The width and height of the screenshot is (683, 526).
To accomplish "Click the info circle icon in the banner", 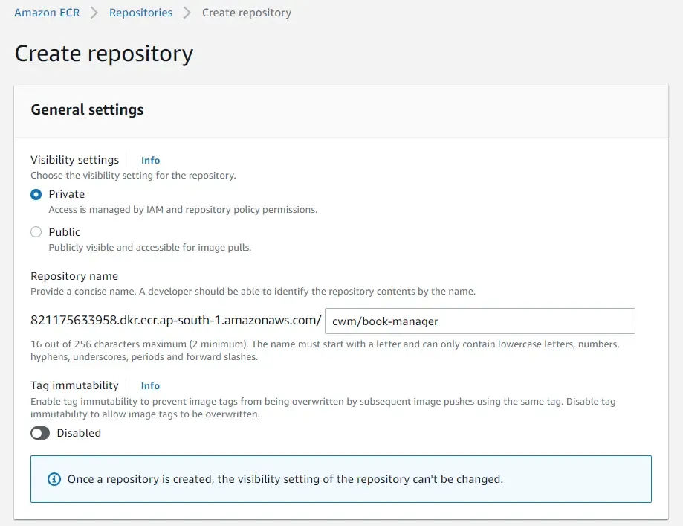I will [x=53, y=479].
